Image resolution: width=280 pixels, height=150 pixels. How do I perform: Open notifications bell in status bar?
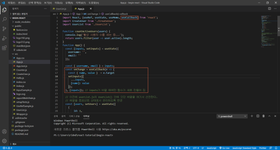(276, 148)
